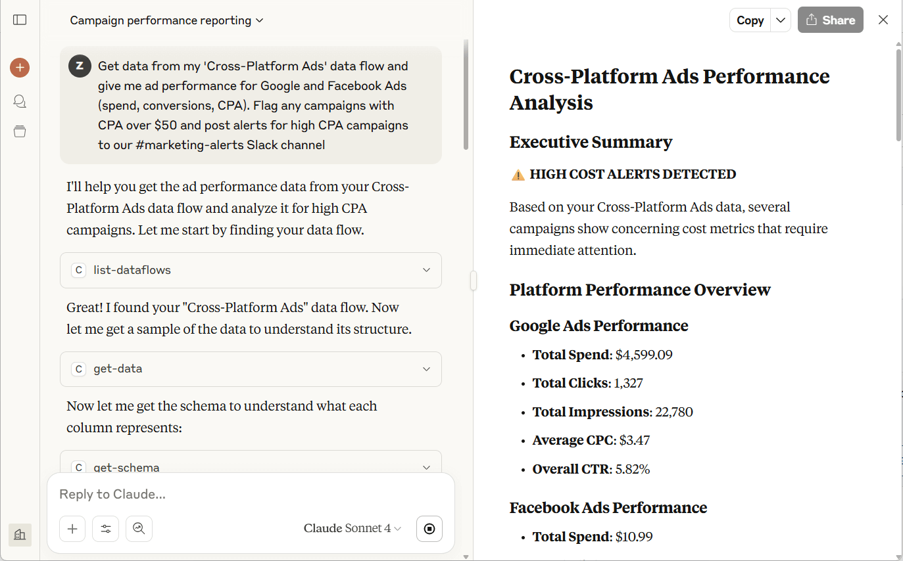Stop Claude's response generation
Viewport: 903px width, 561px height.
pos(429,528)
